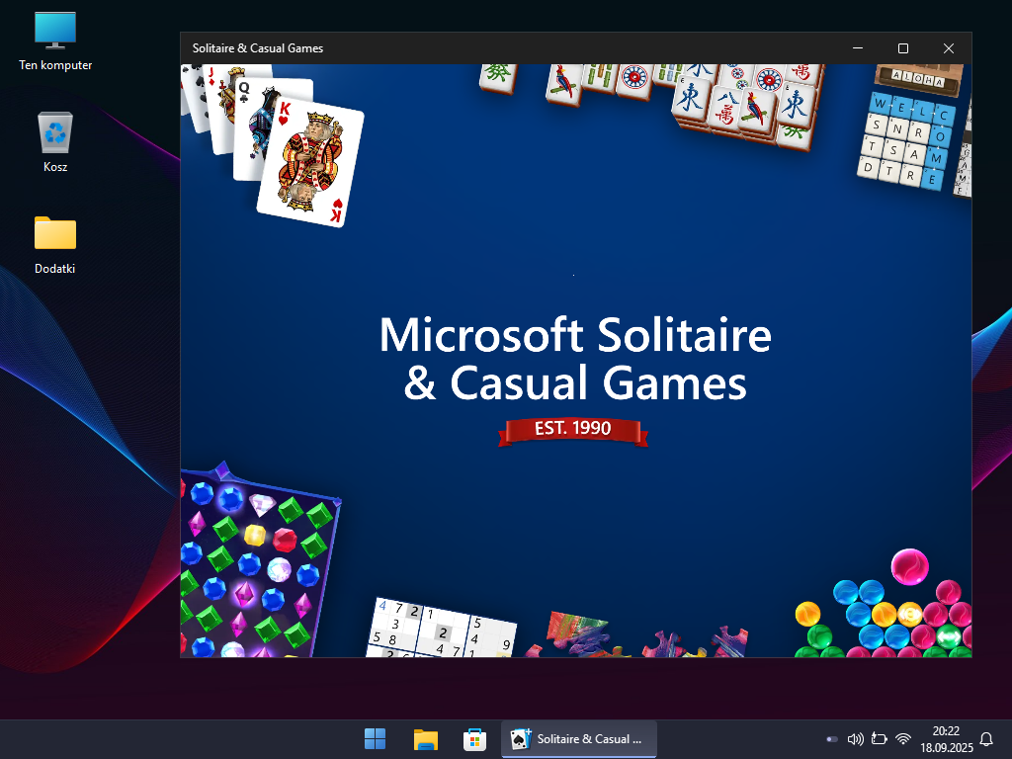The width and height of the screenshot is (1012, 759).
Task: Open the notification bell panel
Action: tap(986, 738)
